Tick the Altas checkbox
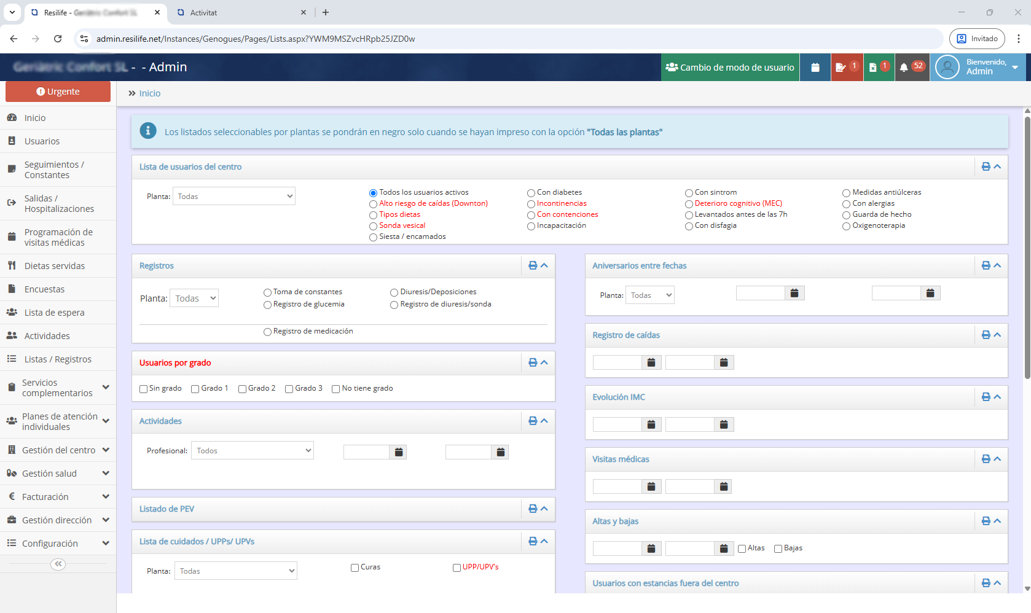 click(742, 549)
